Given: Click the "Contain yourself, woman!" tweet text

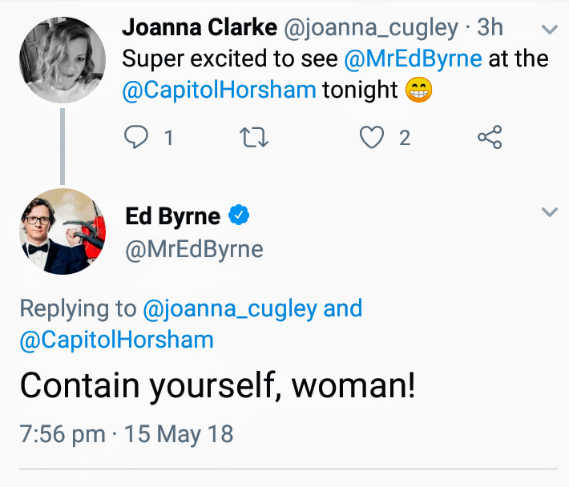Looking at the screenshot, I should tap(218, 385).
